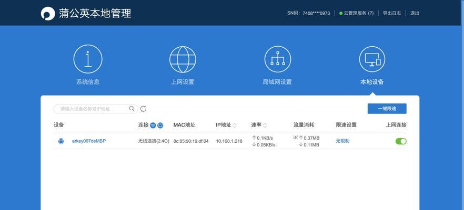Refresh the device list with the reload icon
Screen dimensions: 464x210
pyautogui.click(x=143, y=109)
